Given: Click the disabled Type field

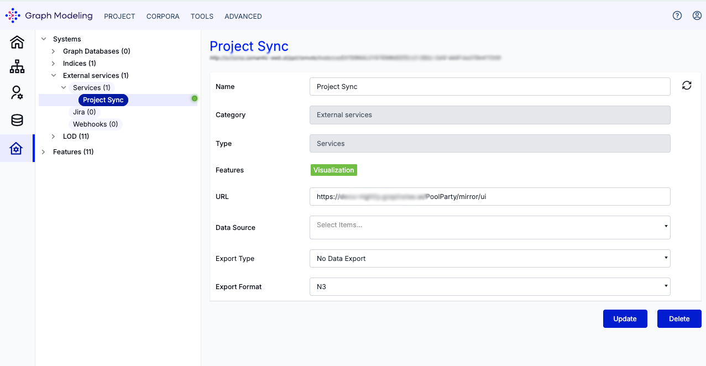Looking at the screenshot, I should 490,143.
